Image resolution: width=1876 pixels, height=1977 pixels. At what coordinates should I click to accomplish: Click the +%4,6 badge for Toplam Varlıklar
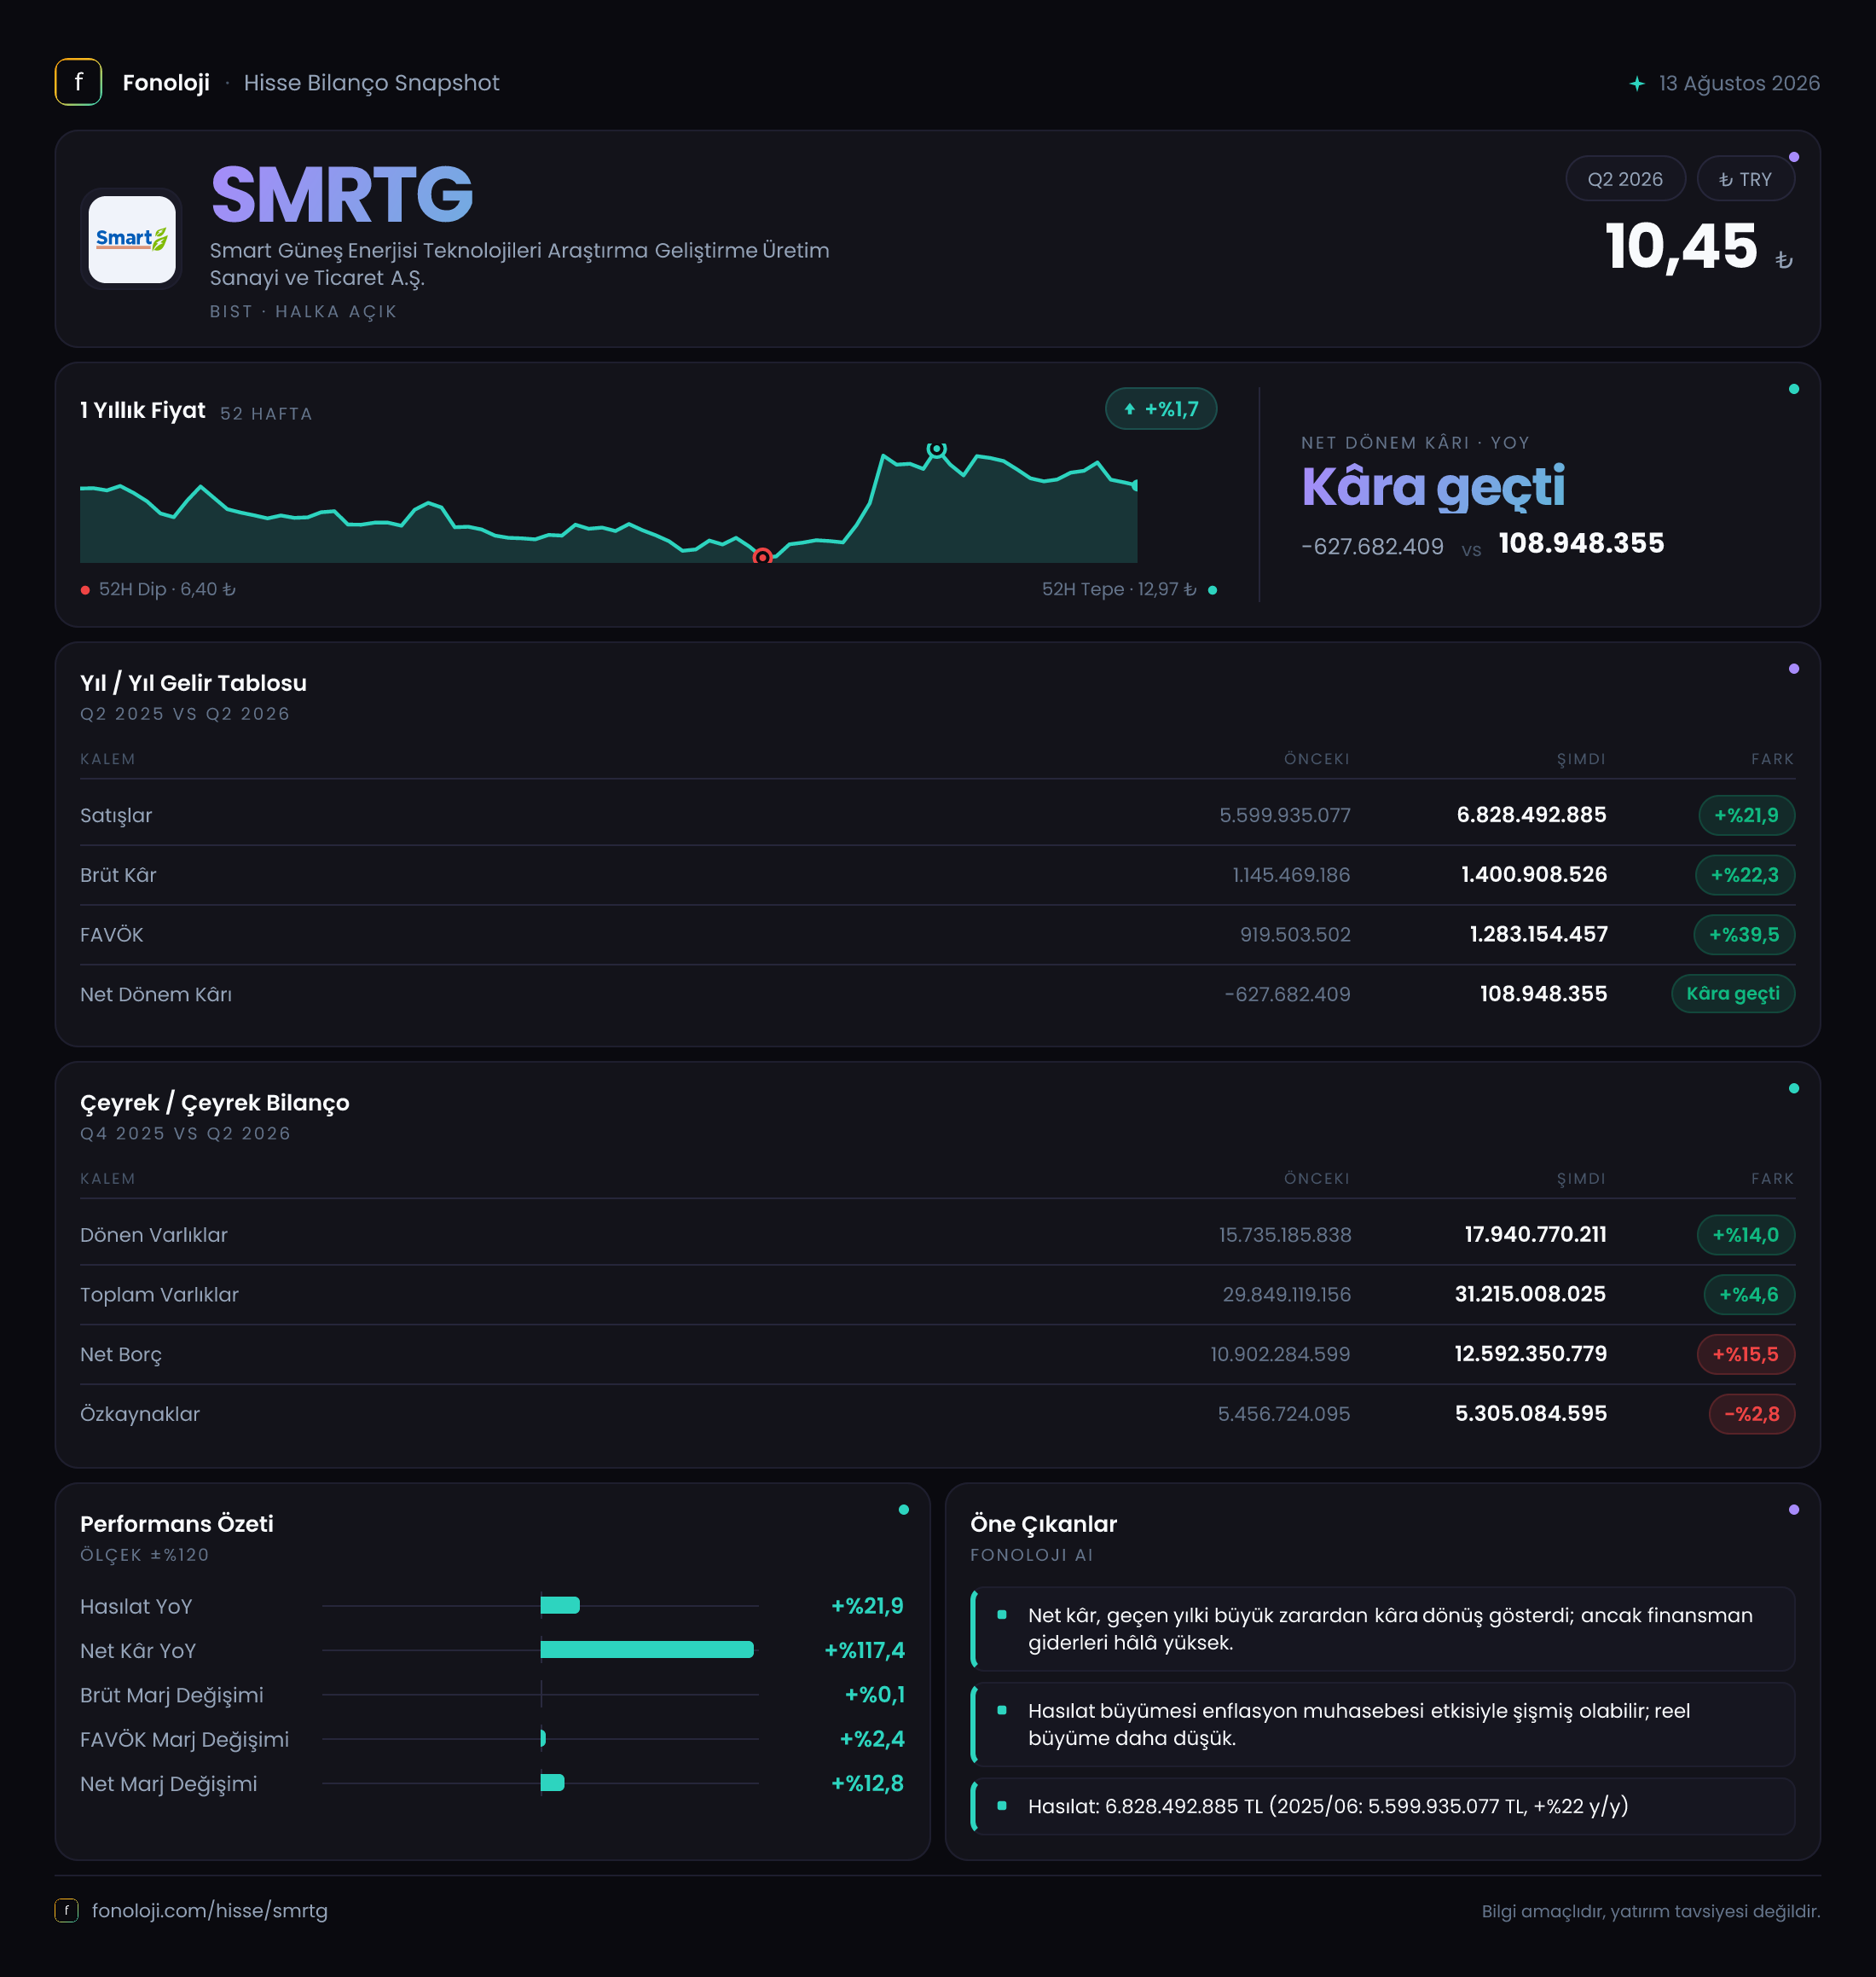(x=1748, y=1295)
